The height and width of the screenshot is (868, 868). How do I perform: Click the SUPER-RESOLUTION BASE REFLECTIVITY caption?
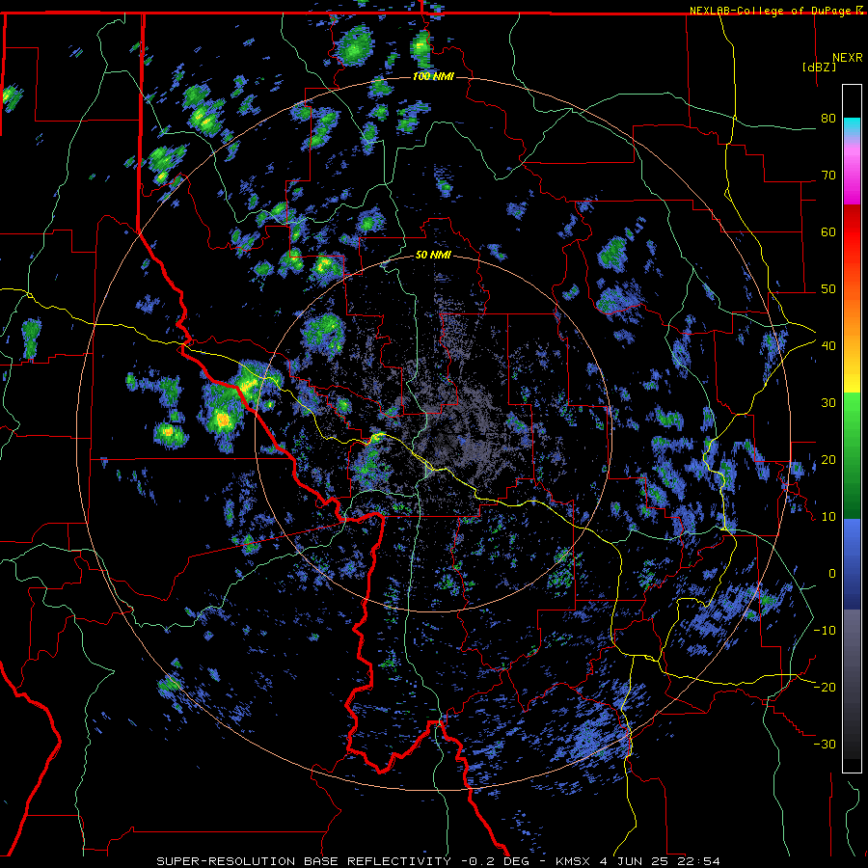pyautogui.click(x=304, y=861)
